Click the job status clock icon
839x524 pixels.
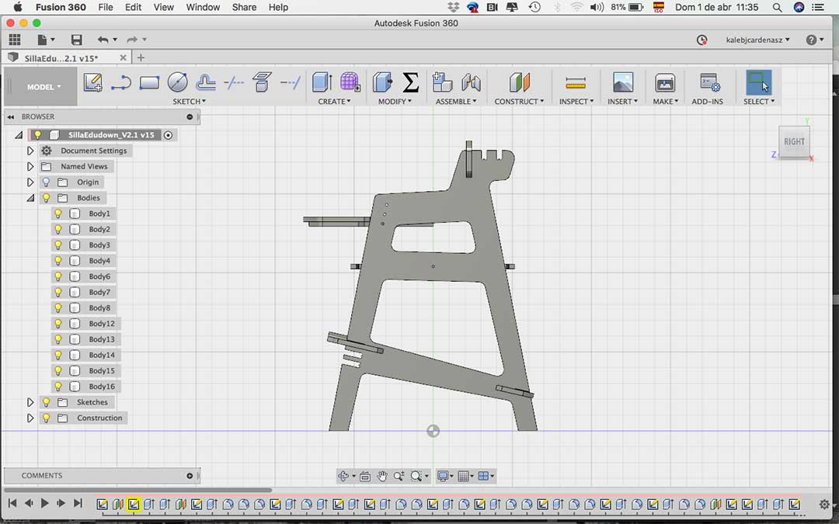tap(702, 40)
